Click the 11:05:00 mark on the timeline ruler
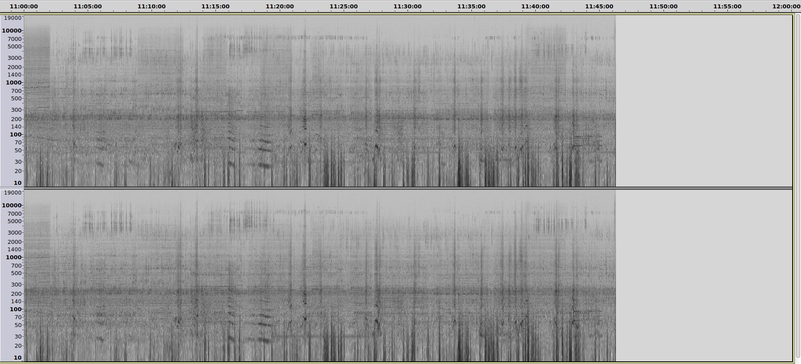The image size is (801, 364). 88,6
